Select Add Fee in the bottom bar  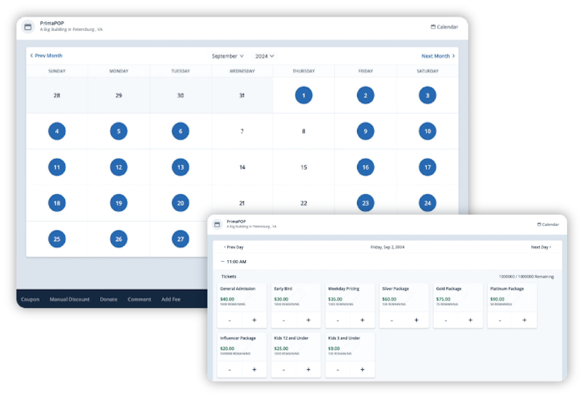171,299
